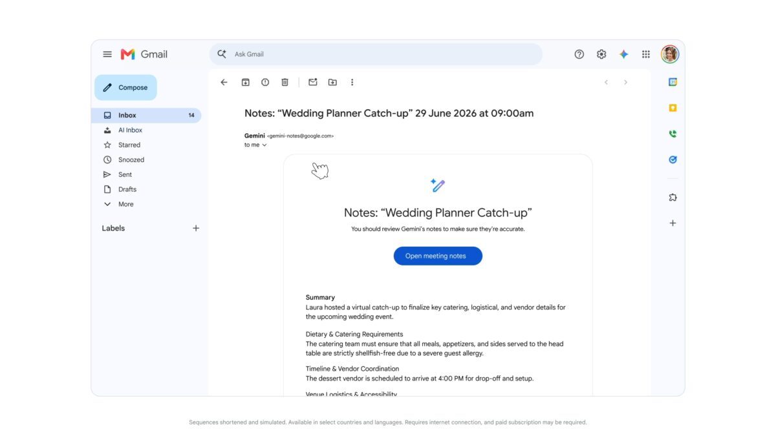Archive this email
This screenshot has height=436, width=776.
[x=245, y=82]
